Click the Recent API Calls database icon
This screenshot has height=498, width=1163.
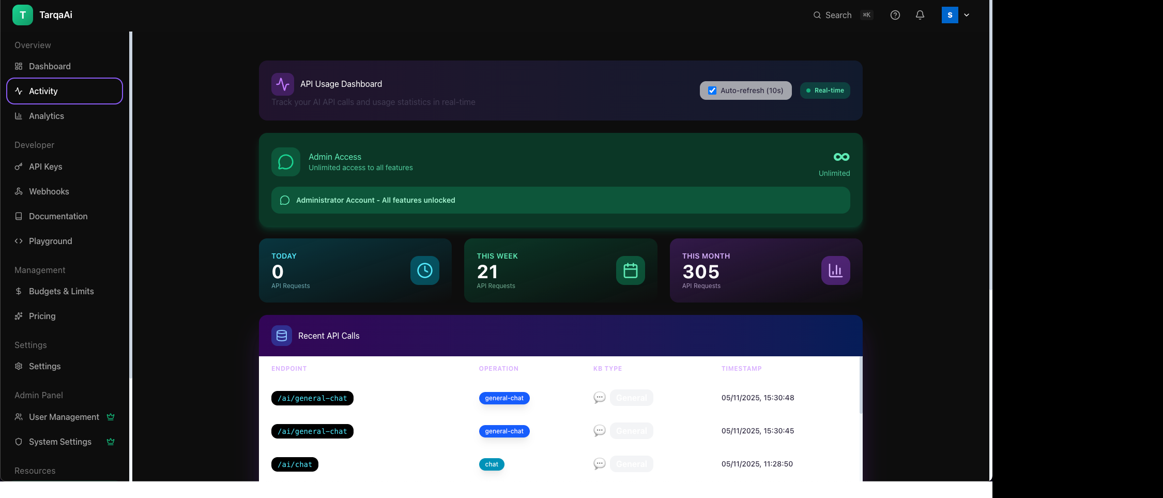[x=282, y=336]
